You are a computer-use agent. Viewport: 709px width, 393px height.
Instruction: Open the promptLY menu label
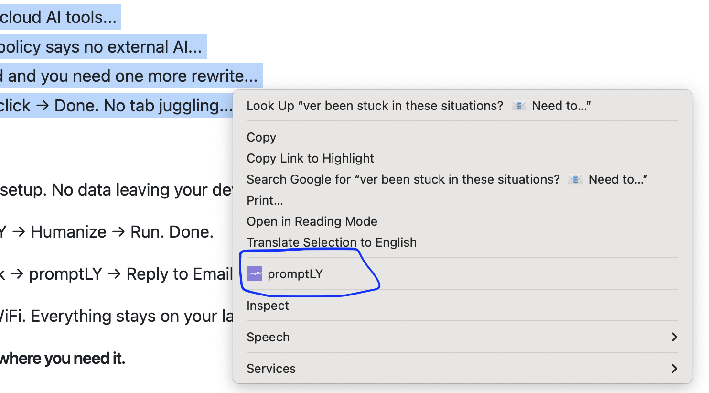tap(295, 274)
